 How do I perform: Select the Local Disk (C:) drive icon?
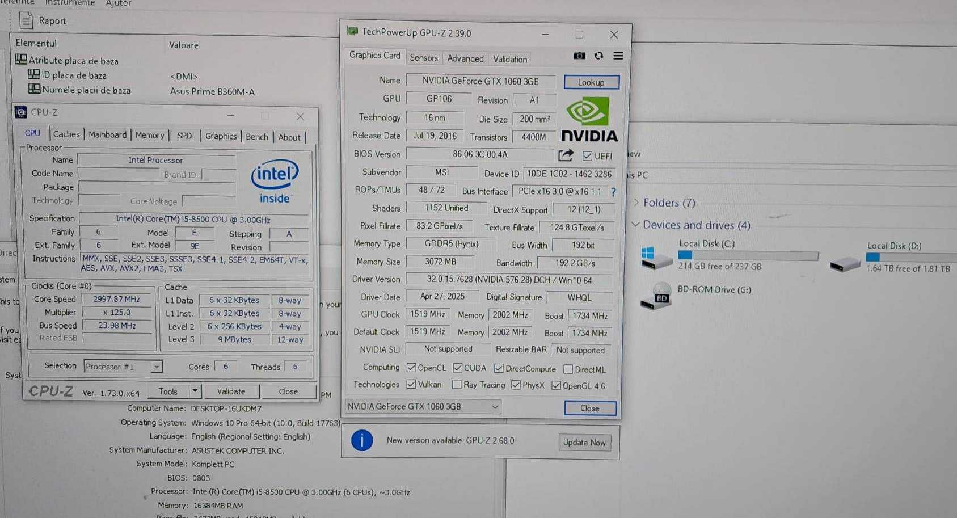pyautogui.click(x=655, y=258)
